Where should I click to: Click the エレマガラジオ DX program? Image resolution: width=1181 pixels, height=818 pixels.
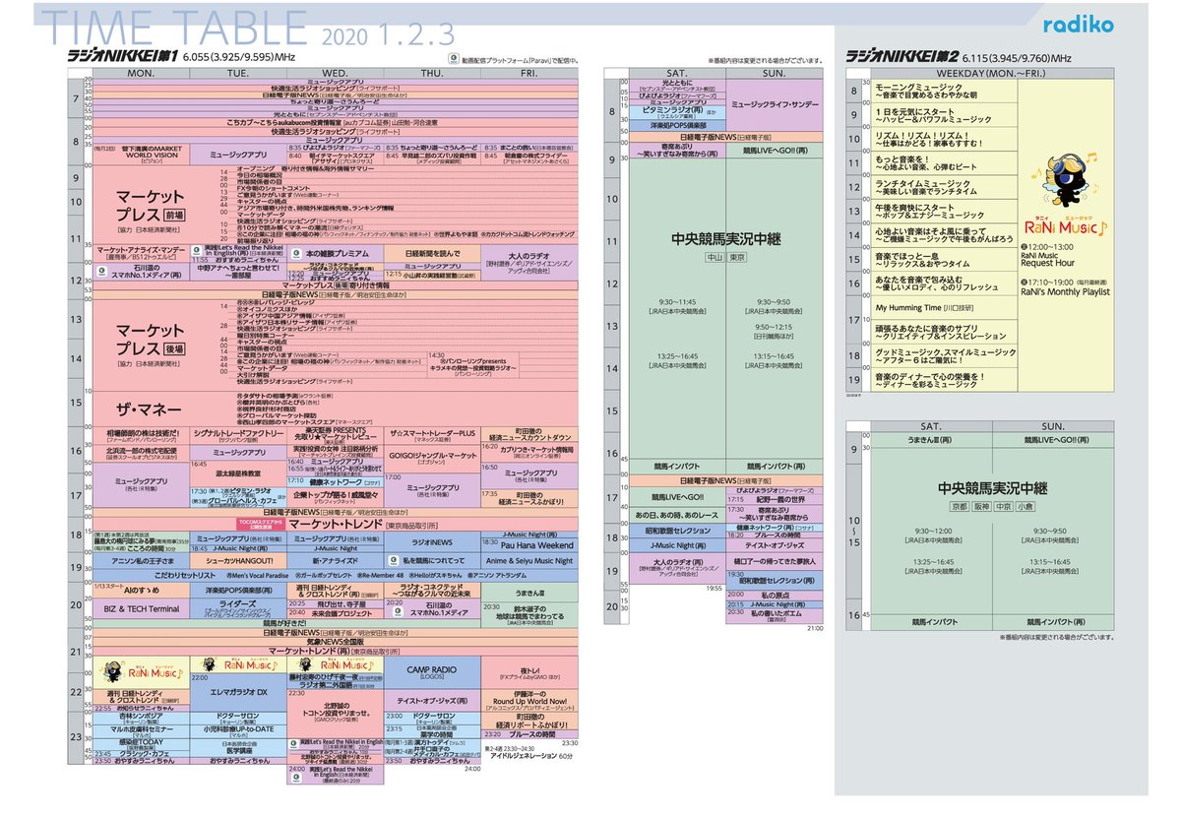pos(236,692)
